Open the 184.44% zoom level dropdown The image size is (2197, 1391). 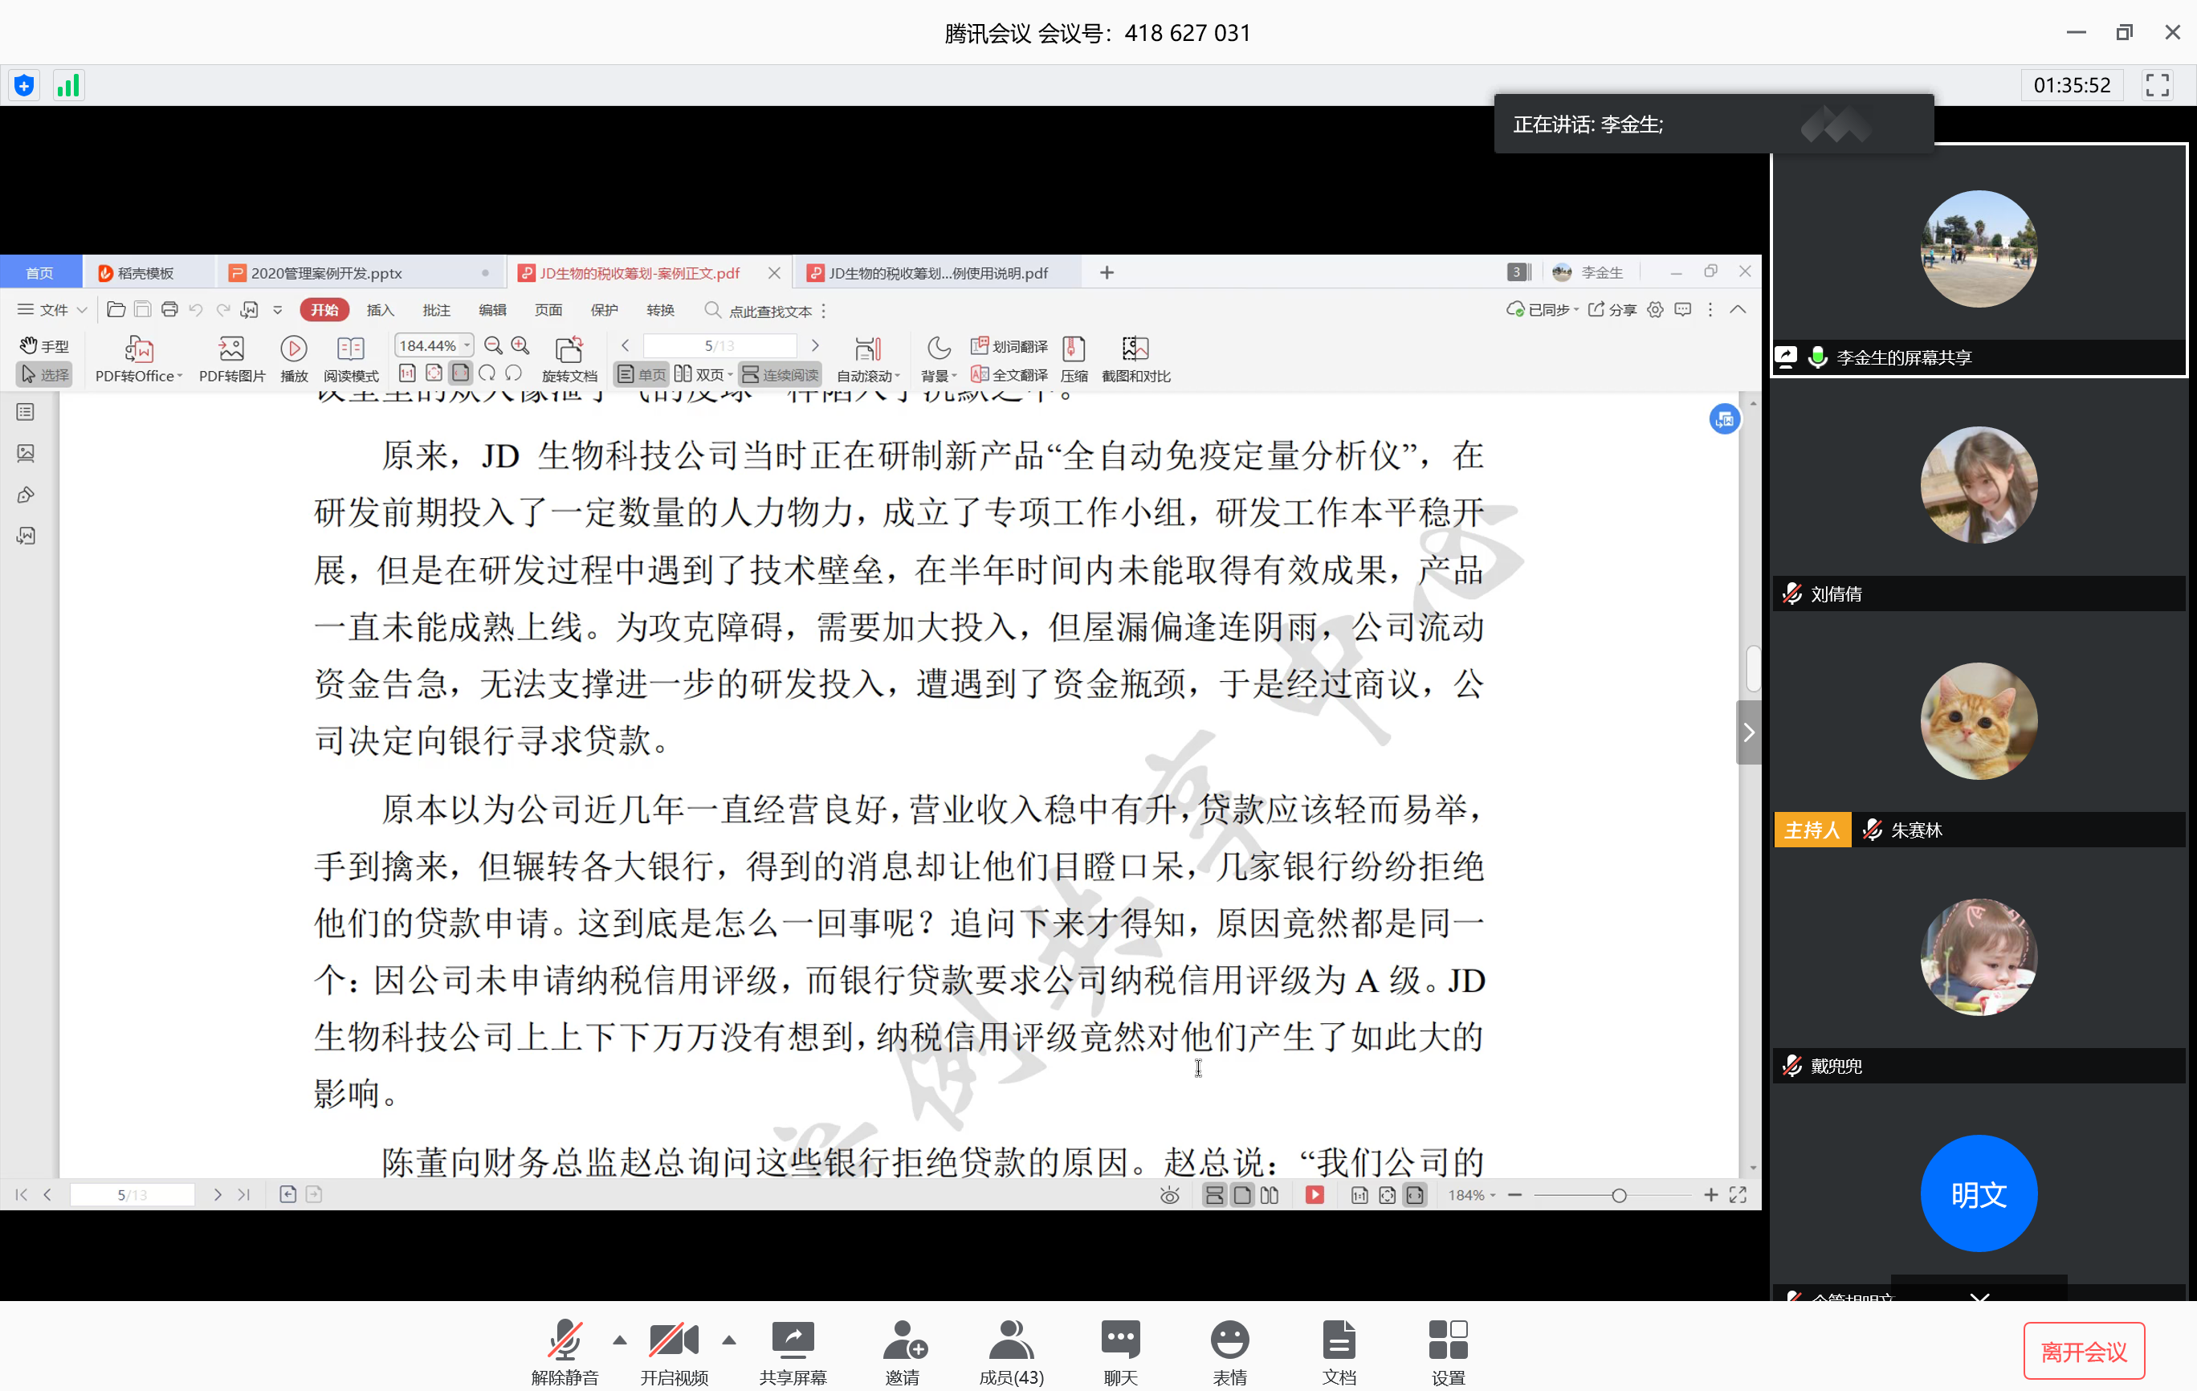(434, 345)
